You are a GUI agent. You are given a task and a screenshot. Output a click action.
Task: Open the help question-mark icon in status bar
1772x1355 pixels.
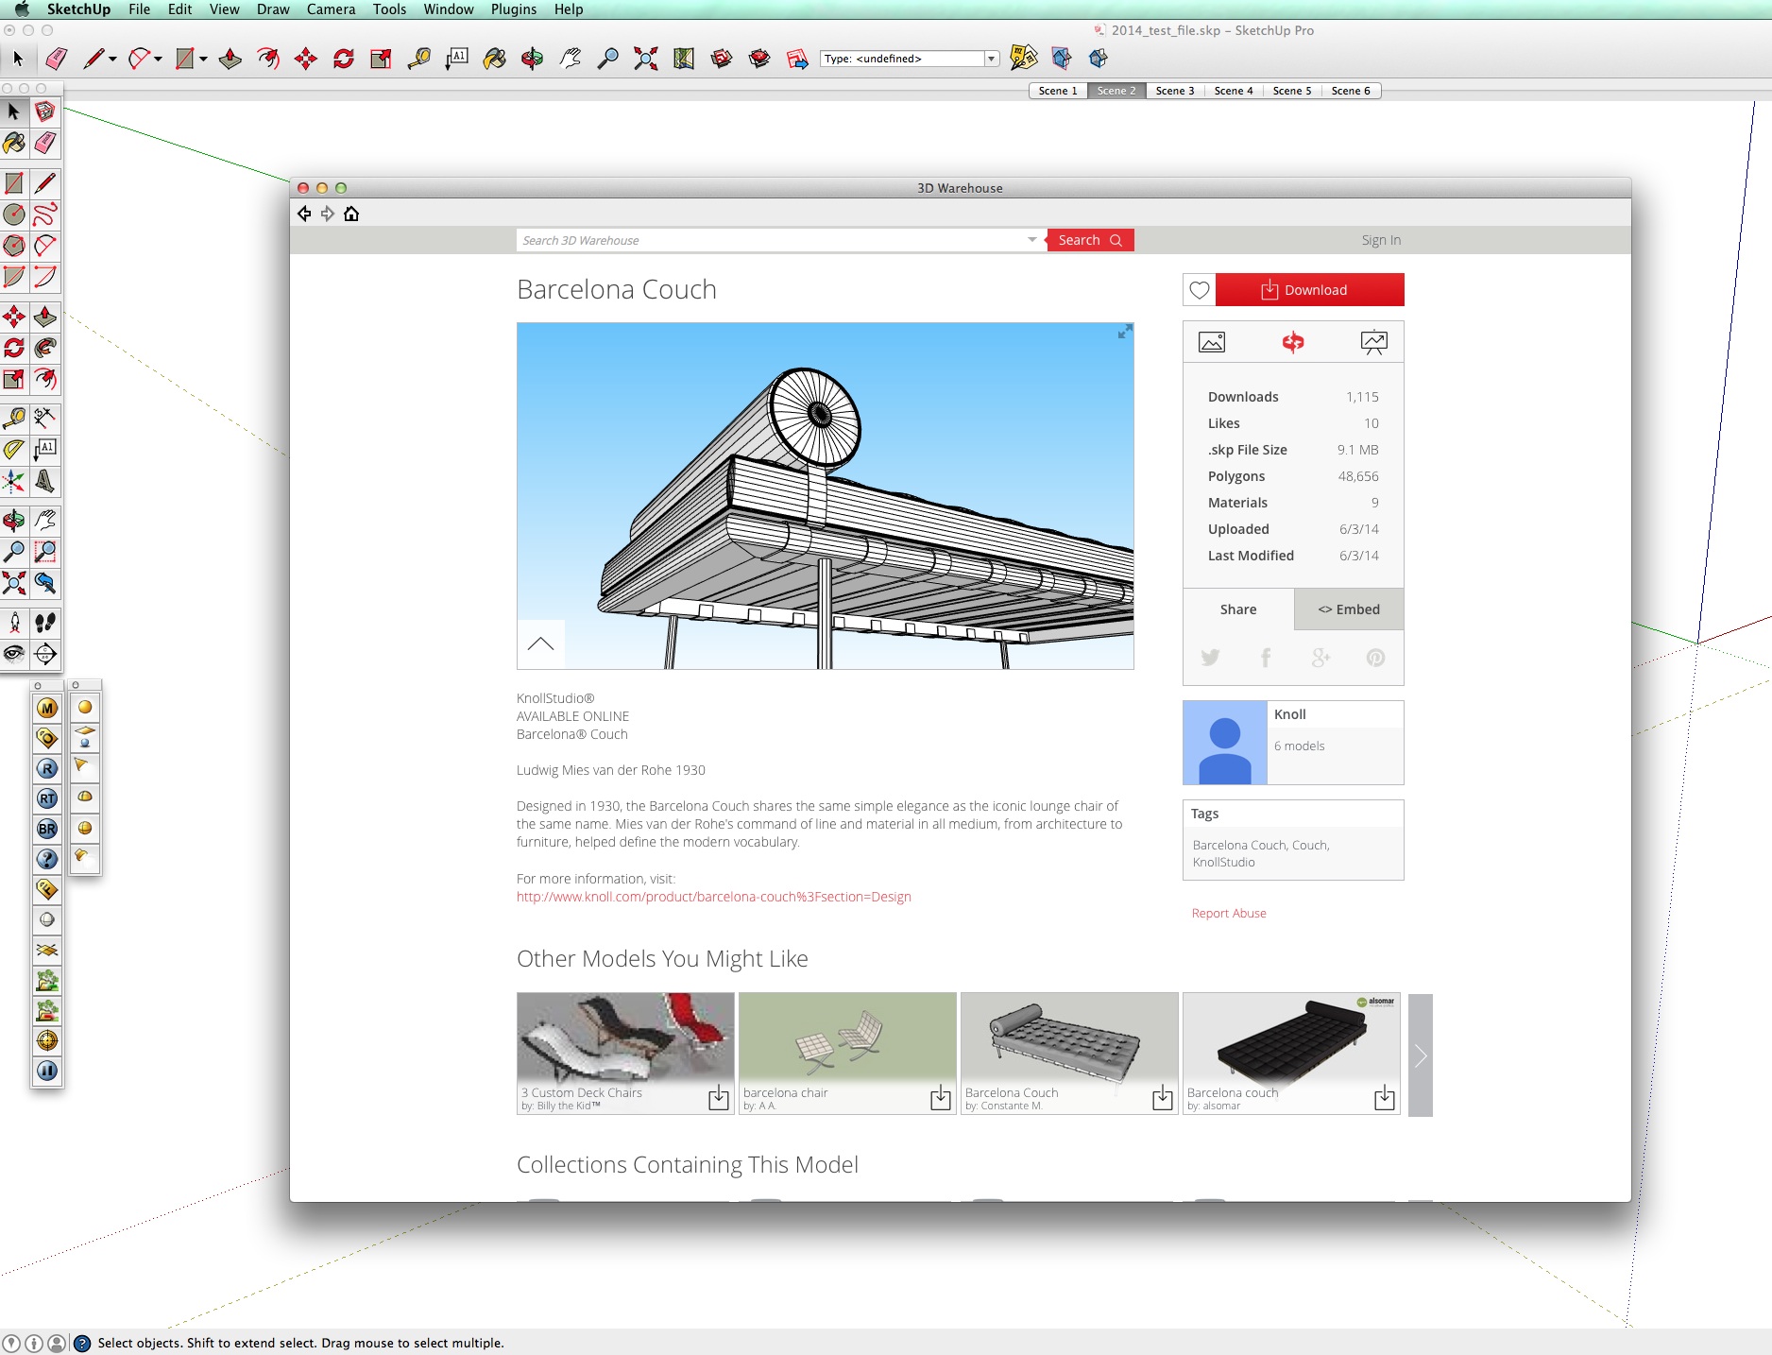click(x=82, y=1343)
